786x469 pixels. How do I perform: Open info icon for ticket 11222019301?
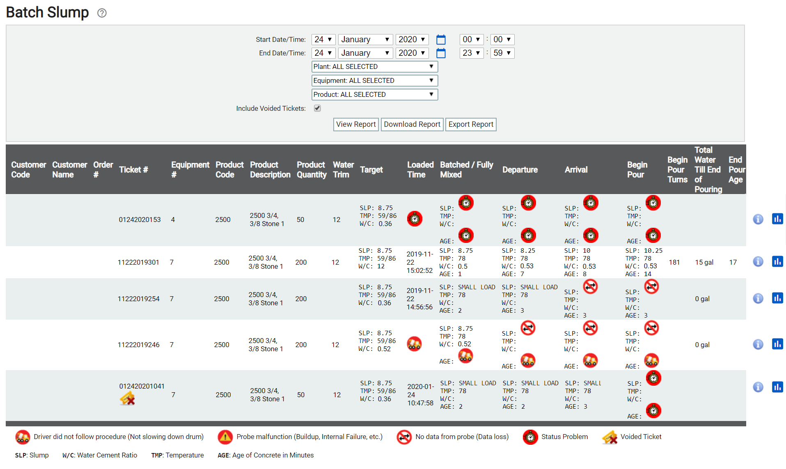pyautogui.click(x=758, y=262)
